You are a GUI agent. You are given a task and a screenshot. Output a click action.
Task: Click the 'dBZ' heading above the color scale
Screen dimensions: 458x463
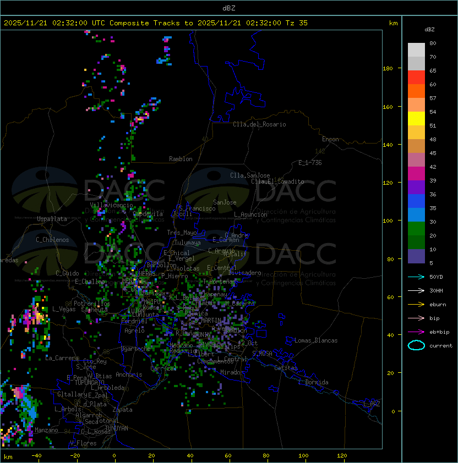click(x=429, y=30)
